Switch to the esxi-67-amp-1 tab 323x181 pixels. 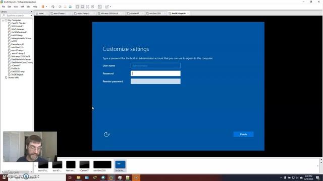pos(60,14)
